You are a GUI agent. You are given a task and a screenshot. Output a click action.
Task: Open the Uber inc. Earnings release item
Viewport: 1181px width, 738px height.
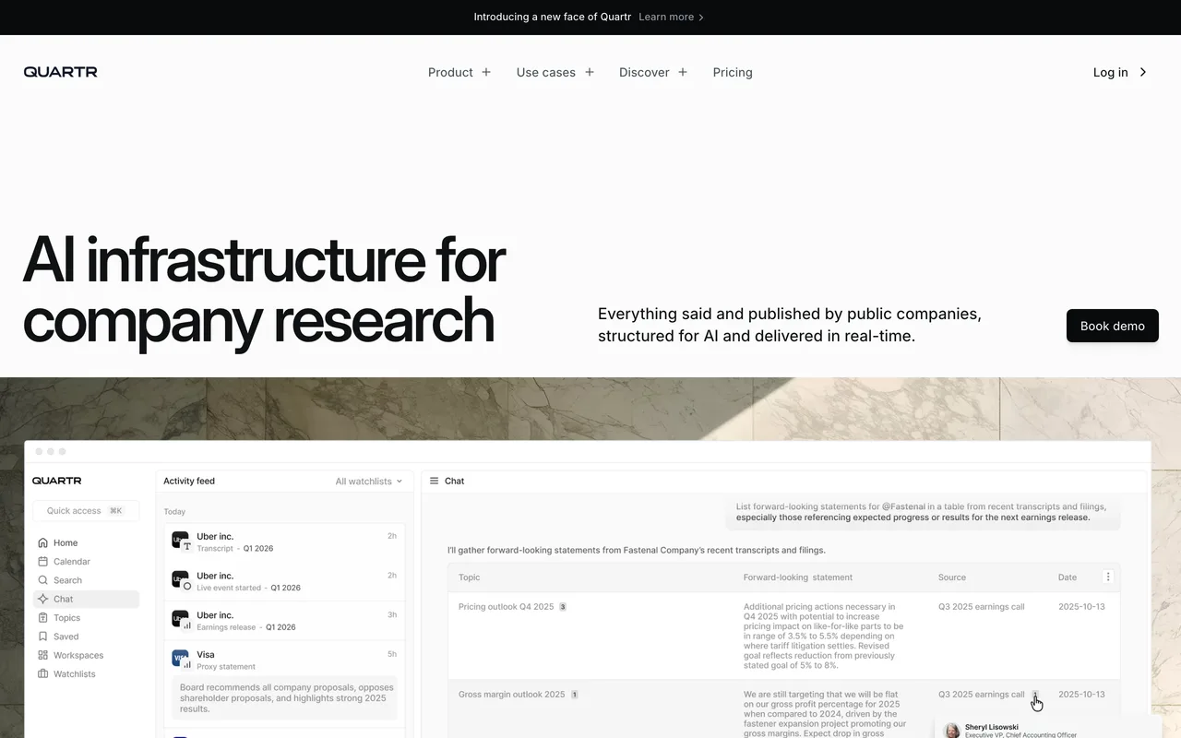pyautogui.click(x=284, y=621)
